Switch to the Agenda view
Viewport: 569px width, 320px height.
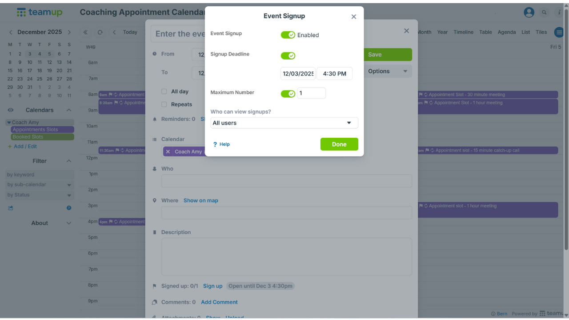click(x=506, y=32)
